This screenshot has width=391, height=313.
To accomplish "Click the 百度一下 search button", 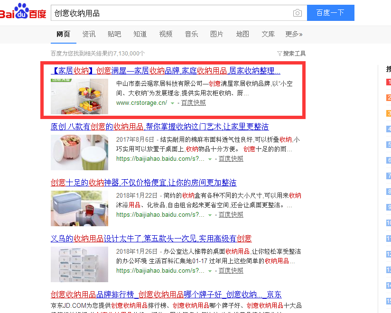I will (330, 13).
